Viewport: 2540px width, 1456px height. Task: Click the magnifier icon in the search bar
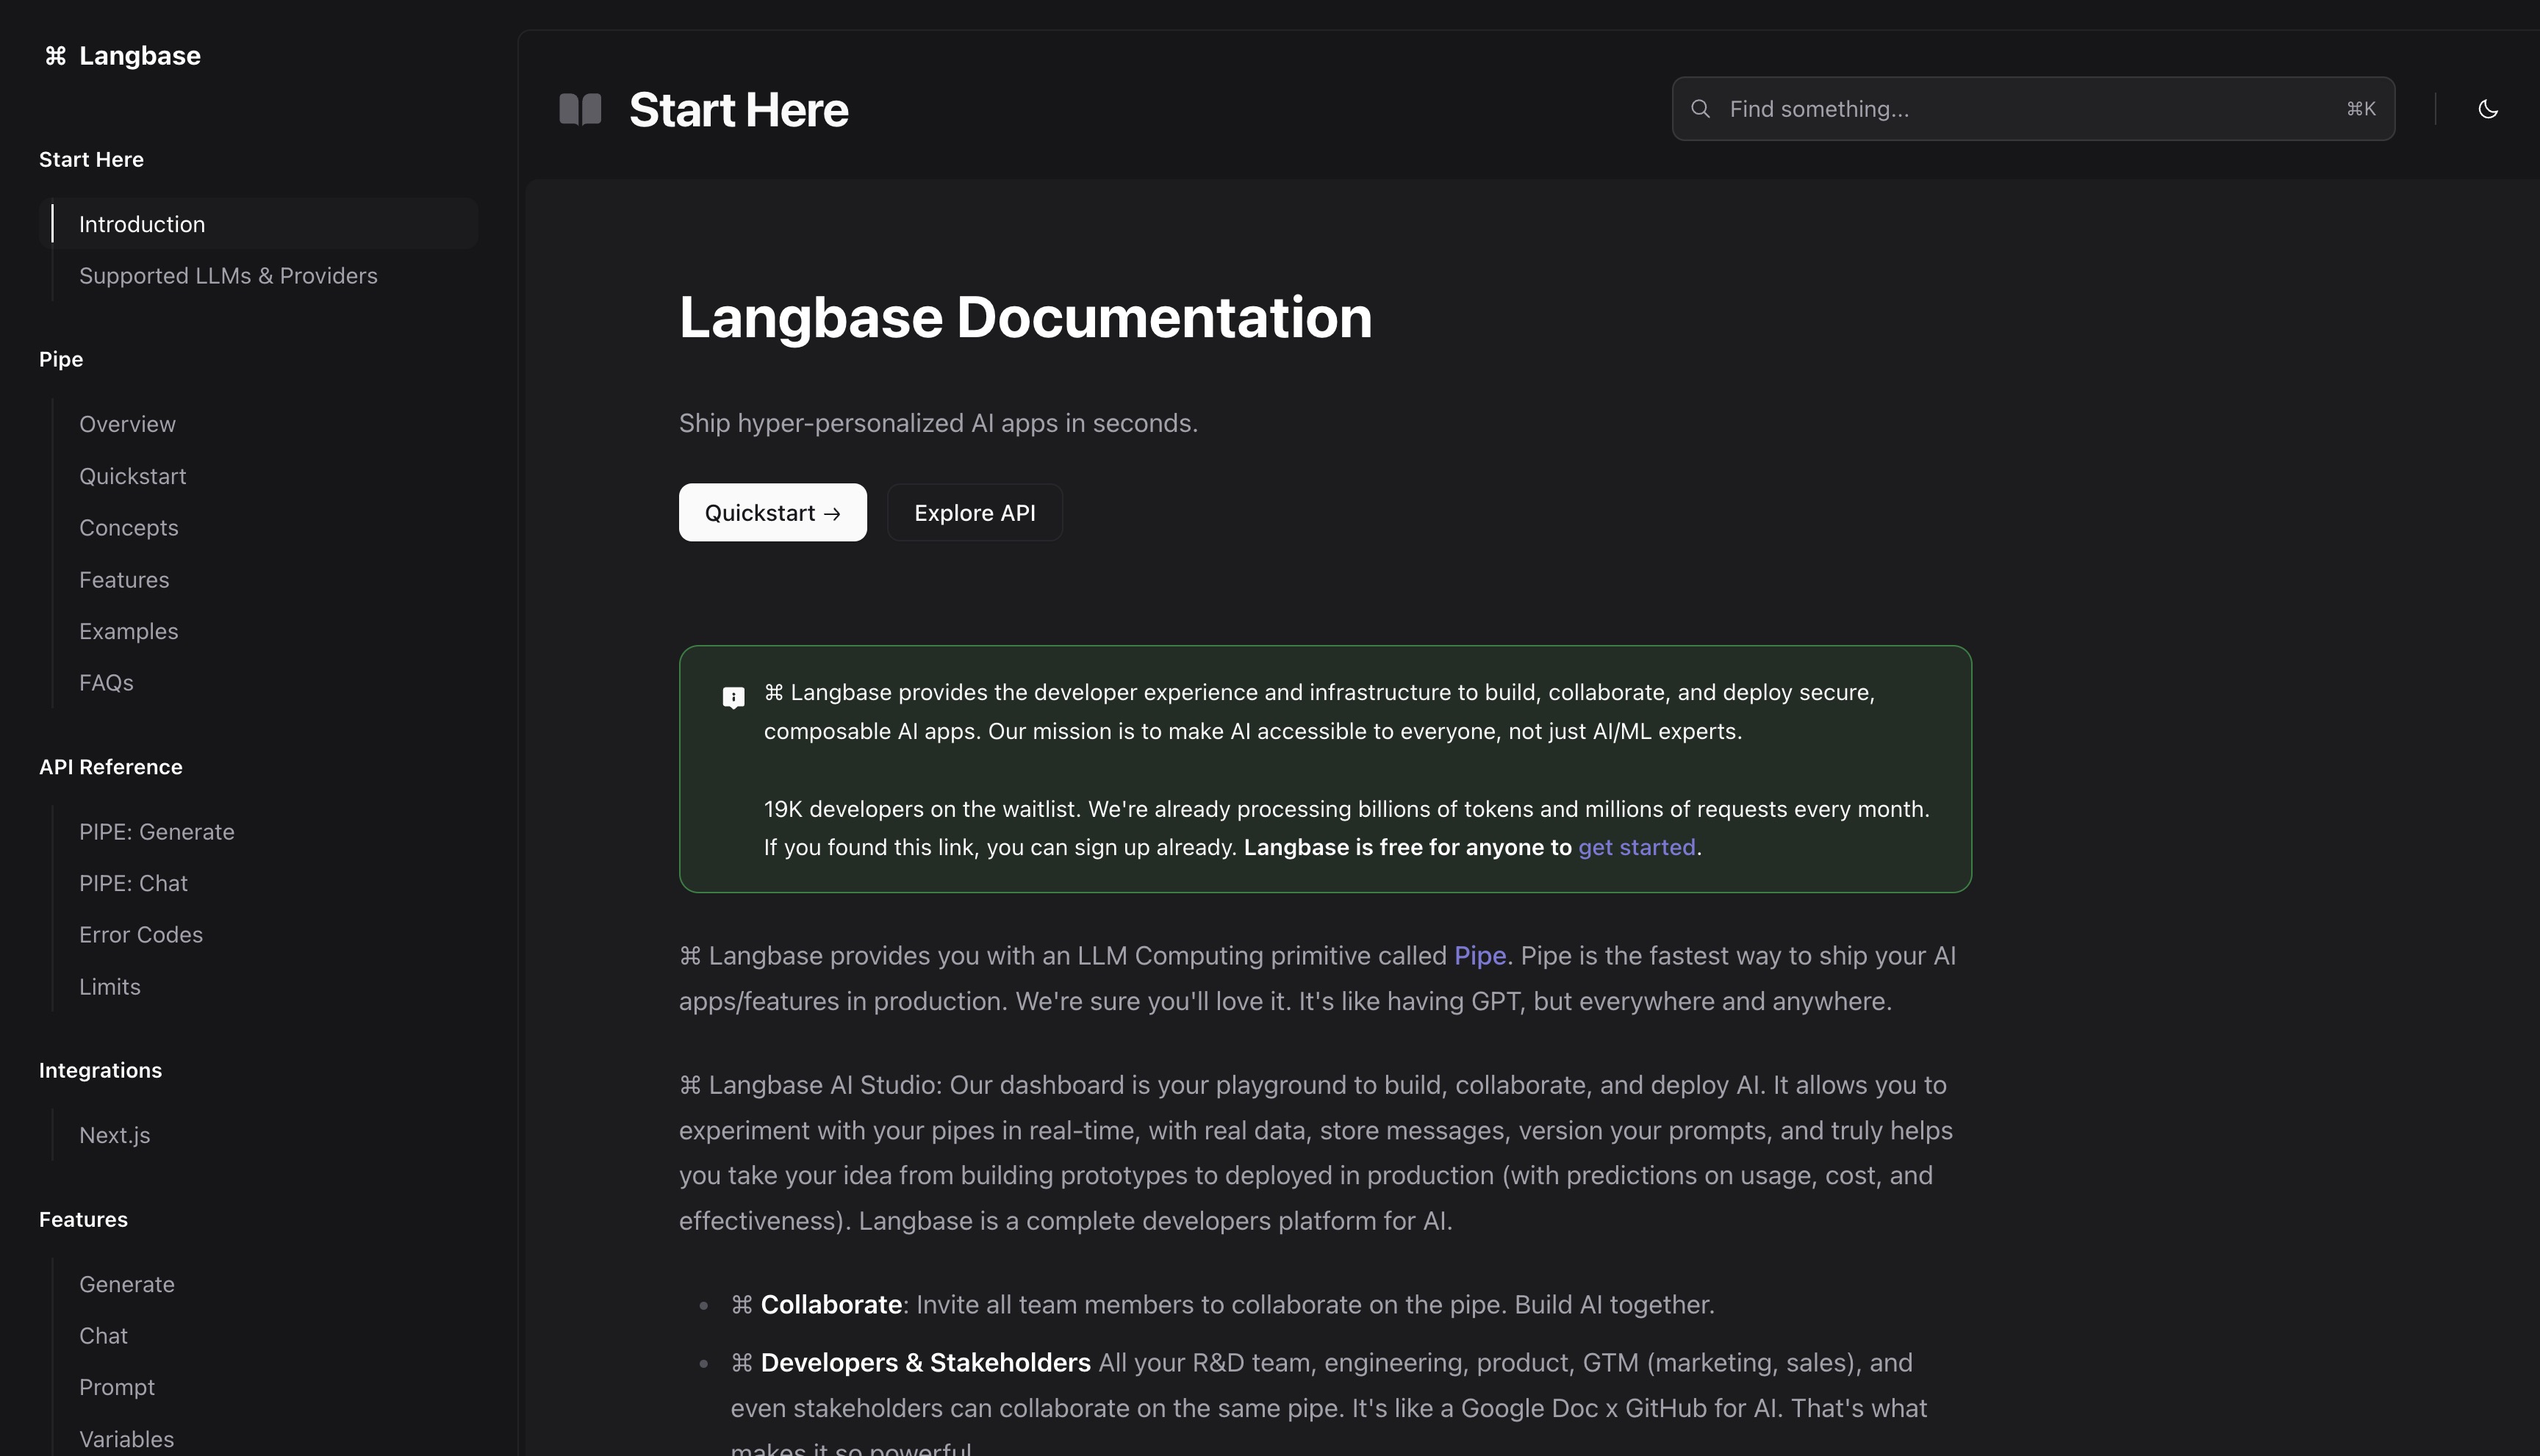[x=1700, y=108]
